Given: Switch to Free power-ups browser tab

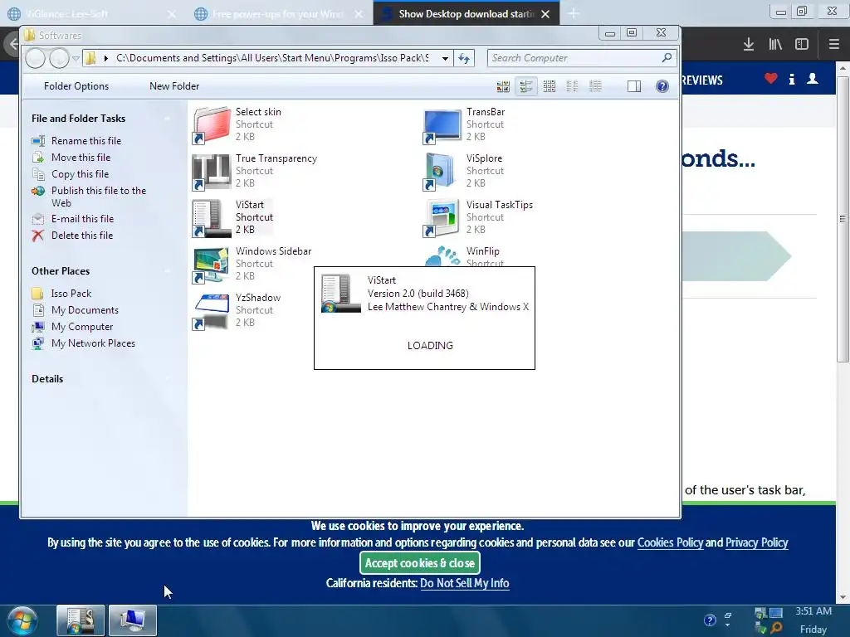Looking at the screenshot, I should [279, 14].
